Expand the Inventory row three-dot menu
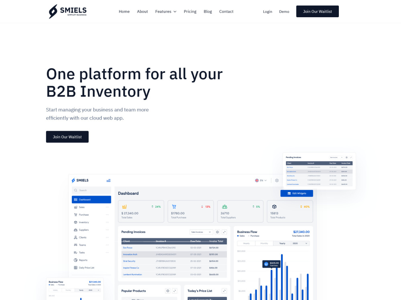 (107, 222)
